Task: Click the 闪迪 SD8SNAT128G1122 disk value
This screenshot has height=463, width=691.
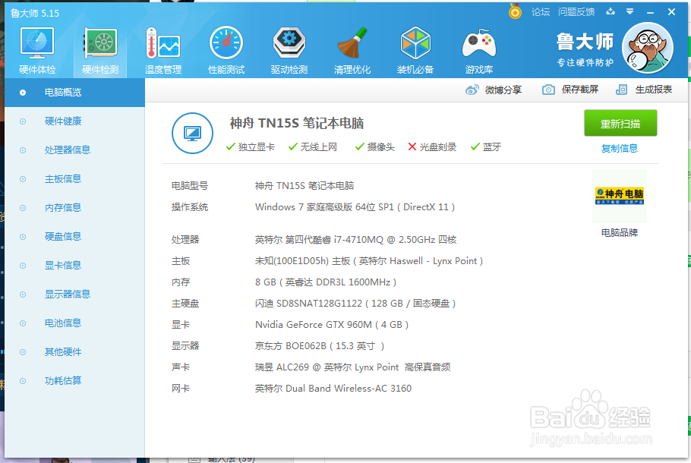Action: pos(355,304)
